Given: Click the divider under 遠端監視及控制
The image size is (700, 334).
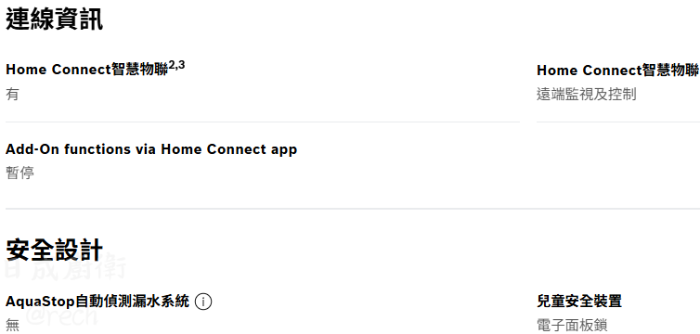Looking at the screenshot, I should (618, 122).
